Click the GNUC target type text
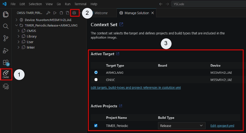246x133 pixels. [x=110, y=80]
